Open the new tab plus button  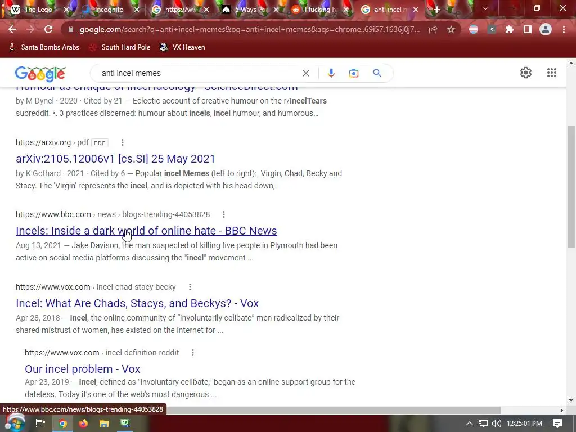click(x=436, y=10)
